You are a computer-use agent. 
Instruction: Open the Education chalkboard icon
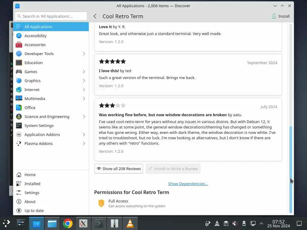[19, 63]
